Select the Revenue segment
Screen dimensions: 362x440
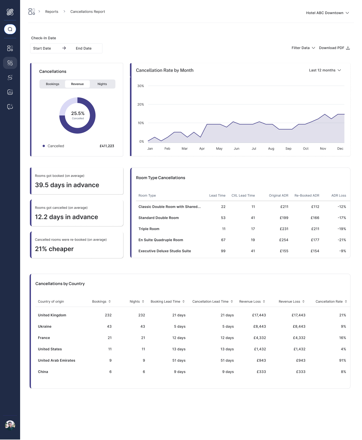(x=77, y=84)
